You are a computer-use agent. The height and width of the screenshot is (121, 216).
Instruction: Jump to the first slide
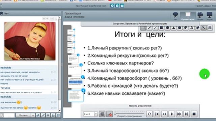pos(157,114)
